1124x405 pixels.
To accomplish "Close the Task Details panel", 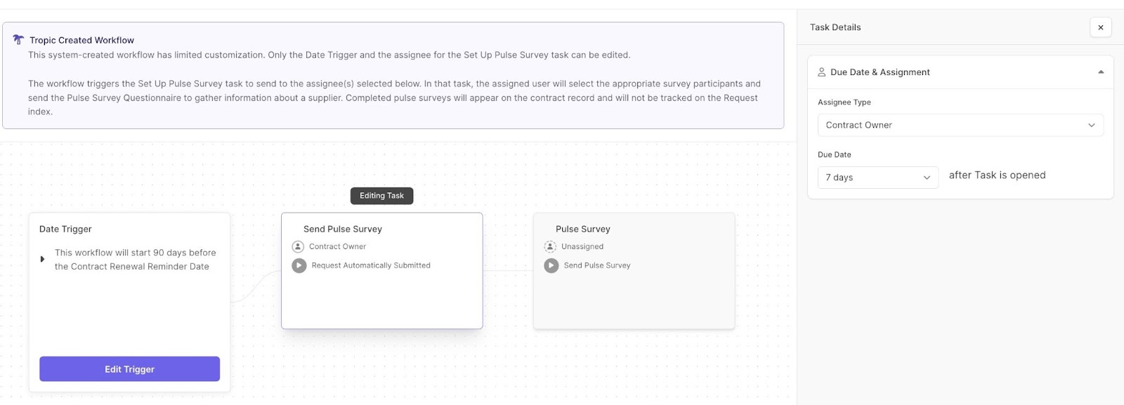I will 1100,27.
